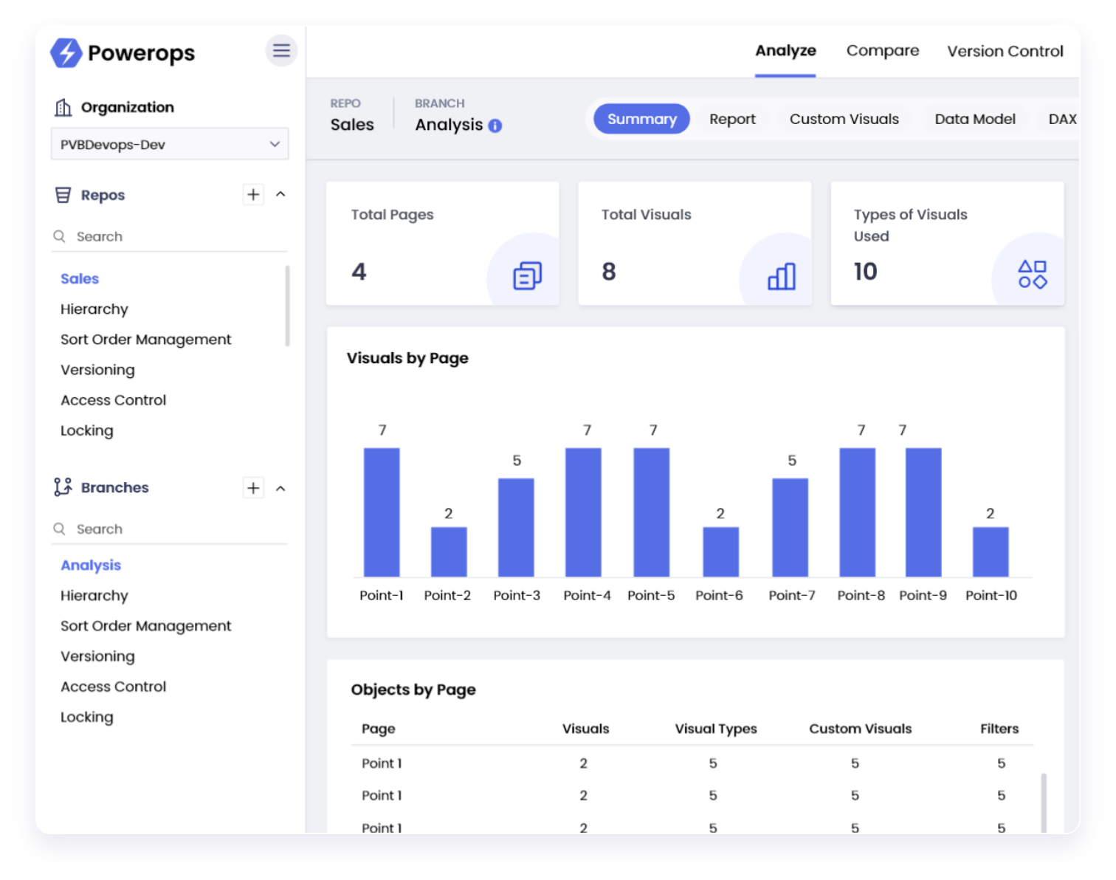This screenshot has height=880, width=1116.
Task: Add a new branch with plus icon
Action: point(253,488)
